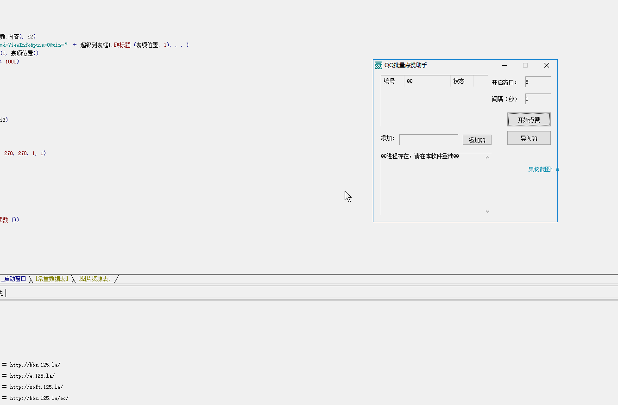Click the 开启窗口 value field

tap(538, 82)
